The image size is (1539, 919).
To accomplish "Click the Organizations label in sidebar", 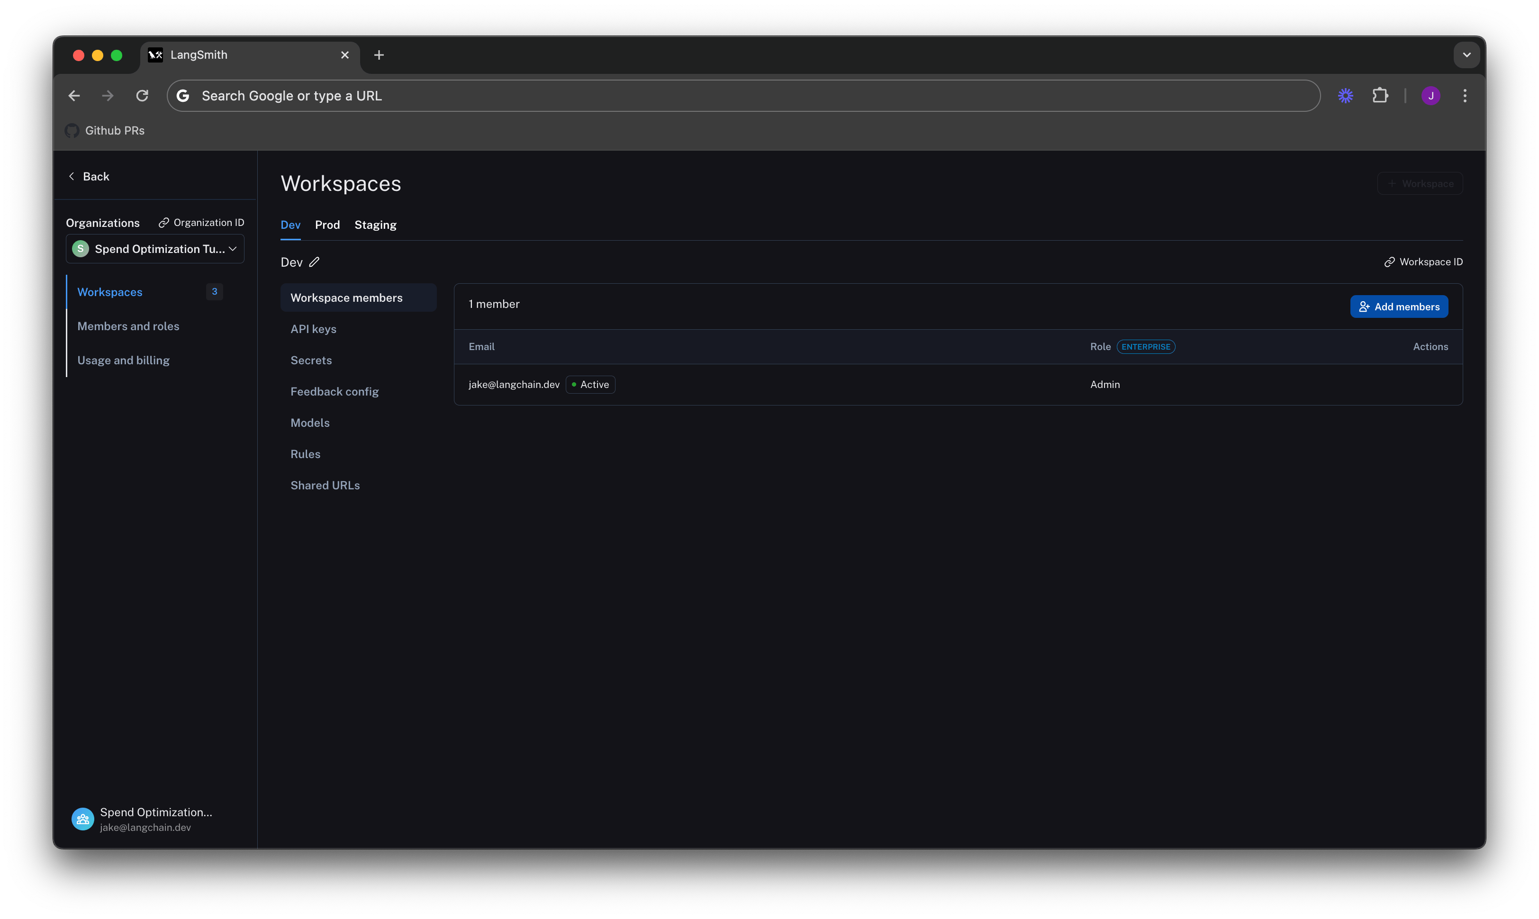I will (103, 223).
